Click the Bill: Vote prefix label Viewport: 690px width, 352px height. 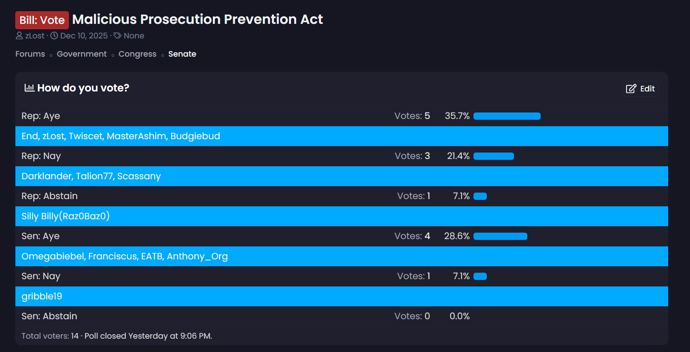click(42, 20)
